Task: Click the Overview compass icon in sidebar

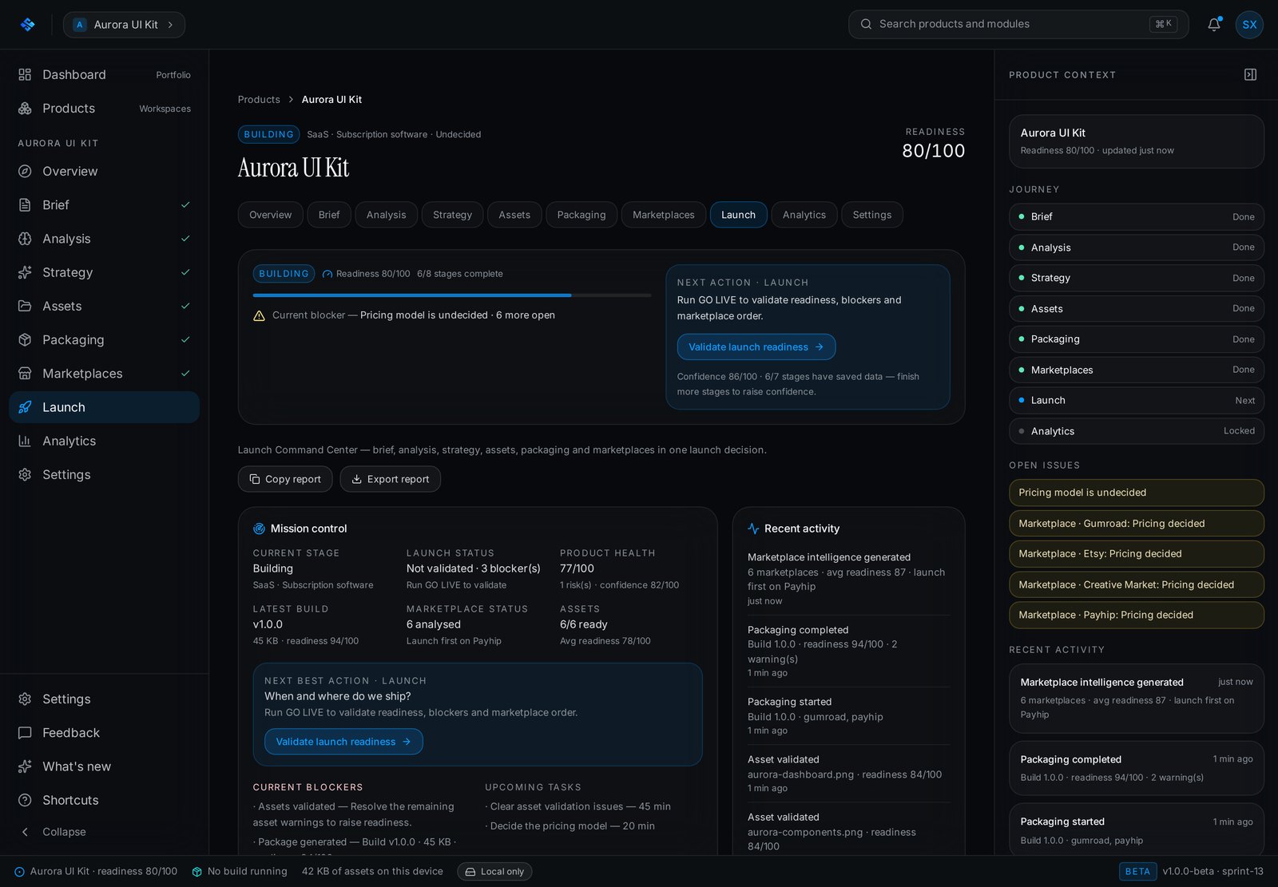Action: [x=25, y=171]
